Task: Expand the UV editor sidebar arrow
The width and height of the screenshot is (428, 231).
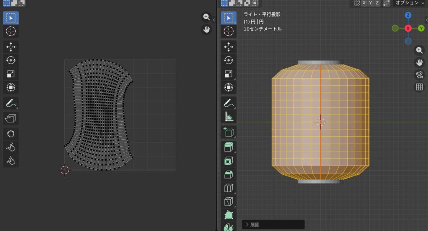Action: pos(214,20)
